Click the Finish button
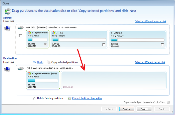Screen dimensions: 175x115 pos(162,109)
